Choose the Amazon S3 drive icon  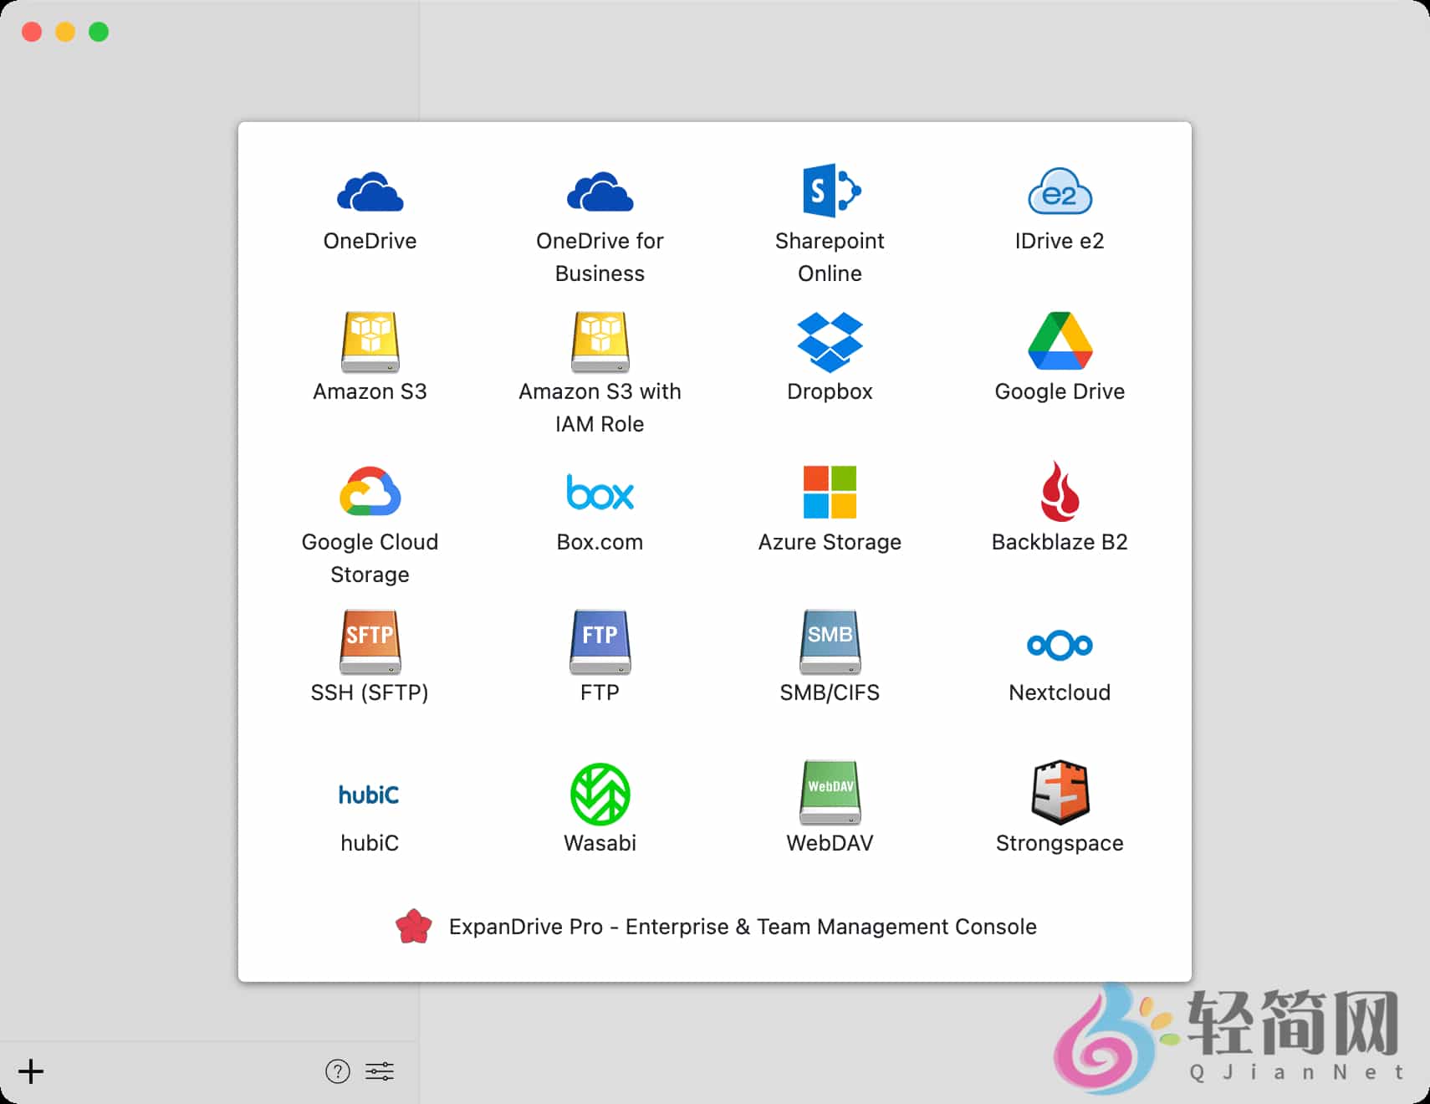tap(370, 341)
